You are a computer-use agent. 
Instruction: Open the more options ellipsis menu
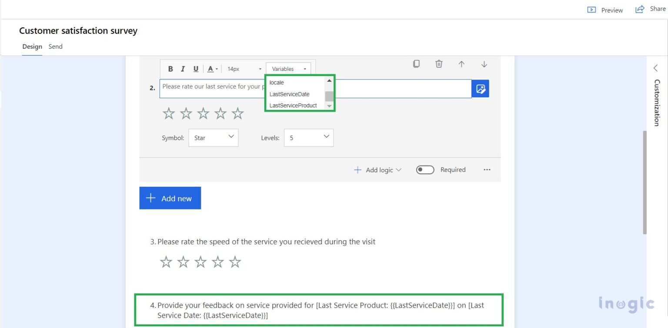pyautogui.click(x=487, y=169)
